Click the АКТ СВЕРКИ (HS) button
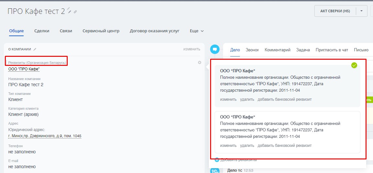The width and height of the screenshot is (373, 173). [335, 11]
